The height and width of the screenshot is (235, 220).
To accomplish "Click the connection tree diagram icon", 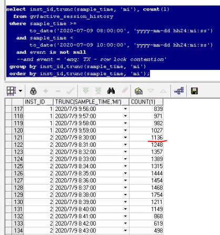I will 179,91.
